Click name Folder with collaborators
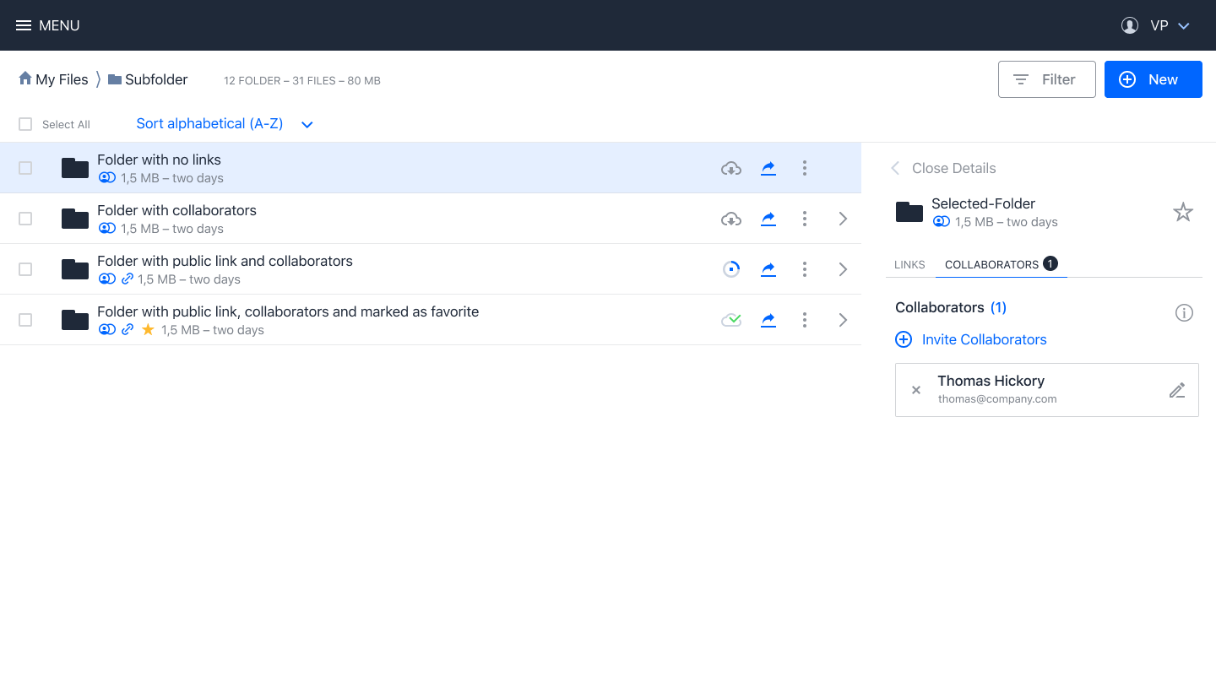The height and width of the screenshot is (693, 1216). pyautogui.click(x=176, y=210)
